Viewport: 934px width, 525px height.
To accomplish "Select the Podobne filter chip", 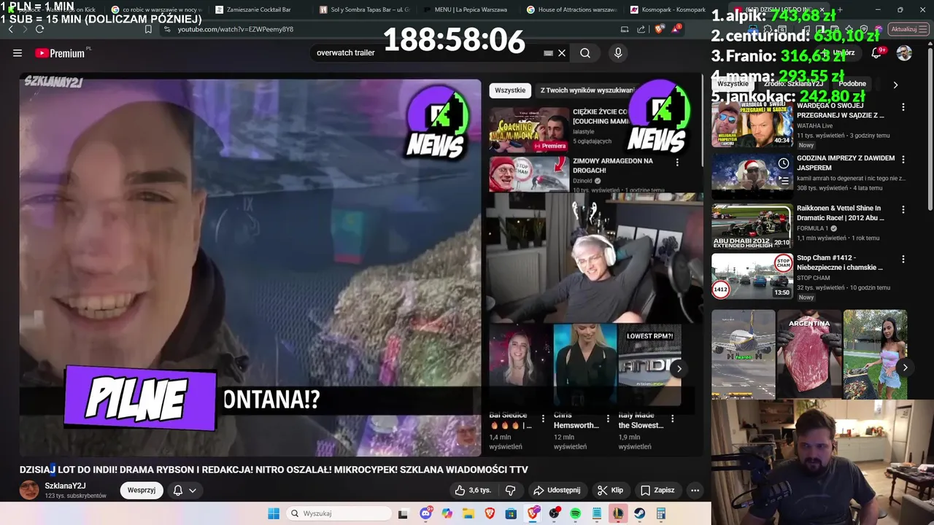I will [x=852, y=84].
